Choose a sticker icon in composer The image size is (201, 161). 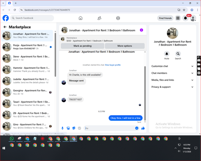pos(74,128)
